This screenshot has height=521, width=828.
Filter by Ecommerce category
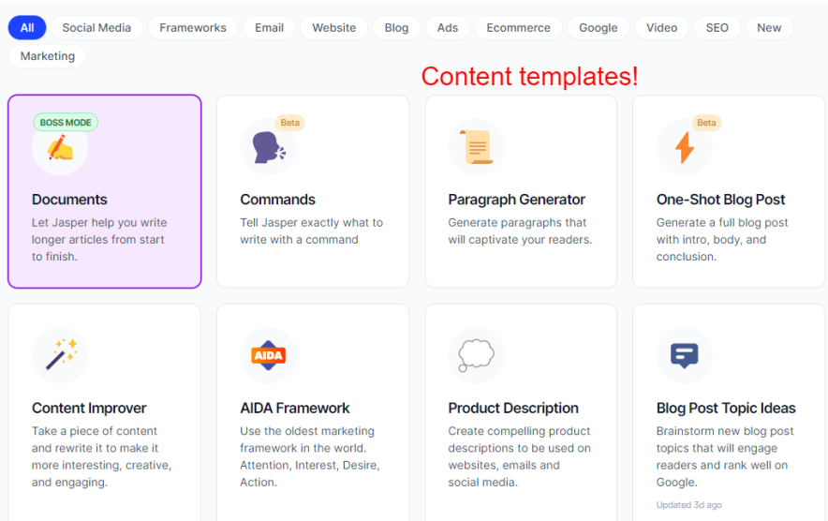click(x=518, y=28)
